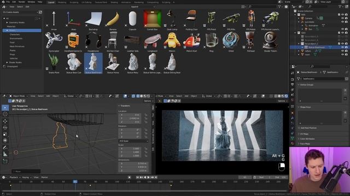The width and height of the screenshot is (350, 196).
Task: Open the Render menu
Action: coord(22,2)
